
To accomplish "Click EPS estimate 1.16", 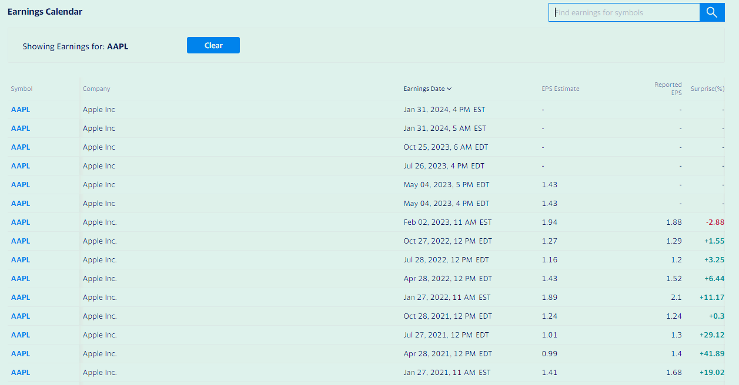I will click(x=549, y=260).
